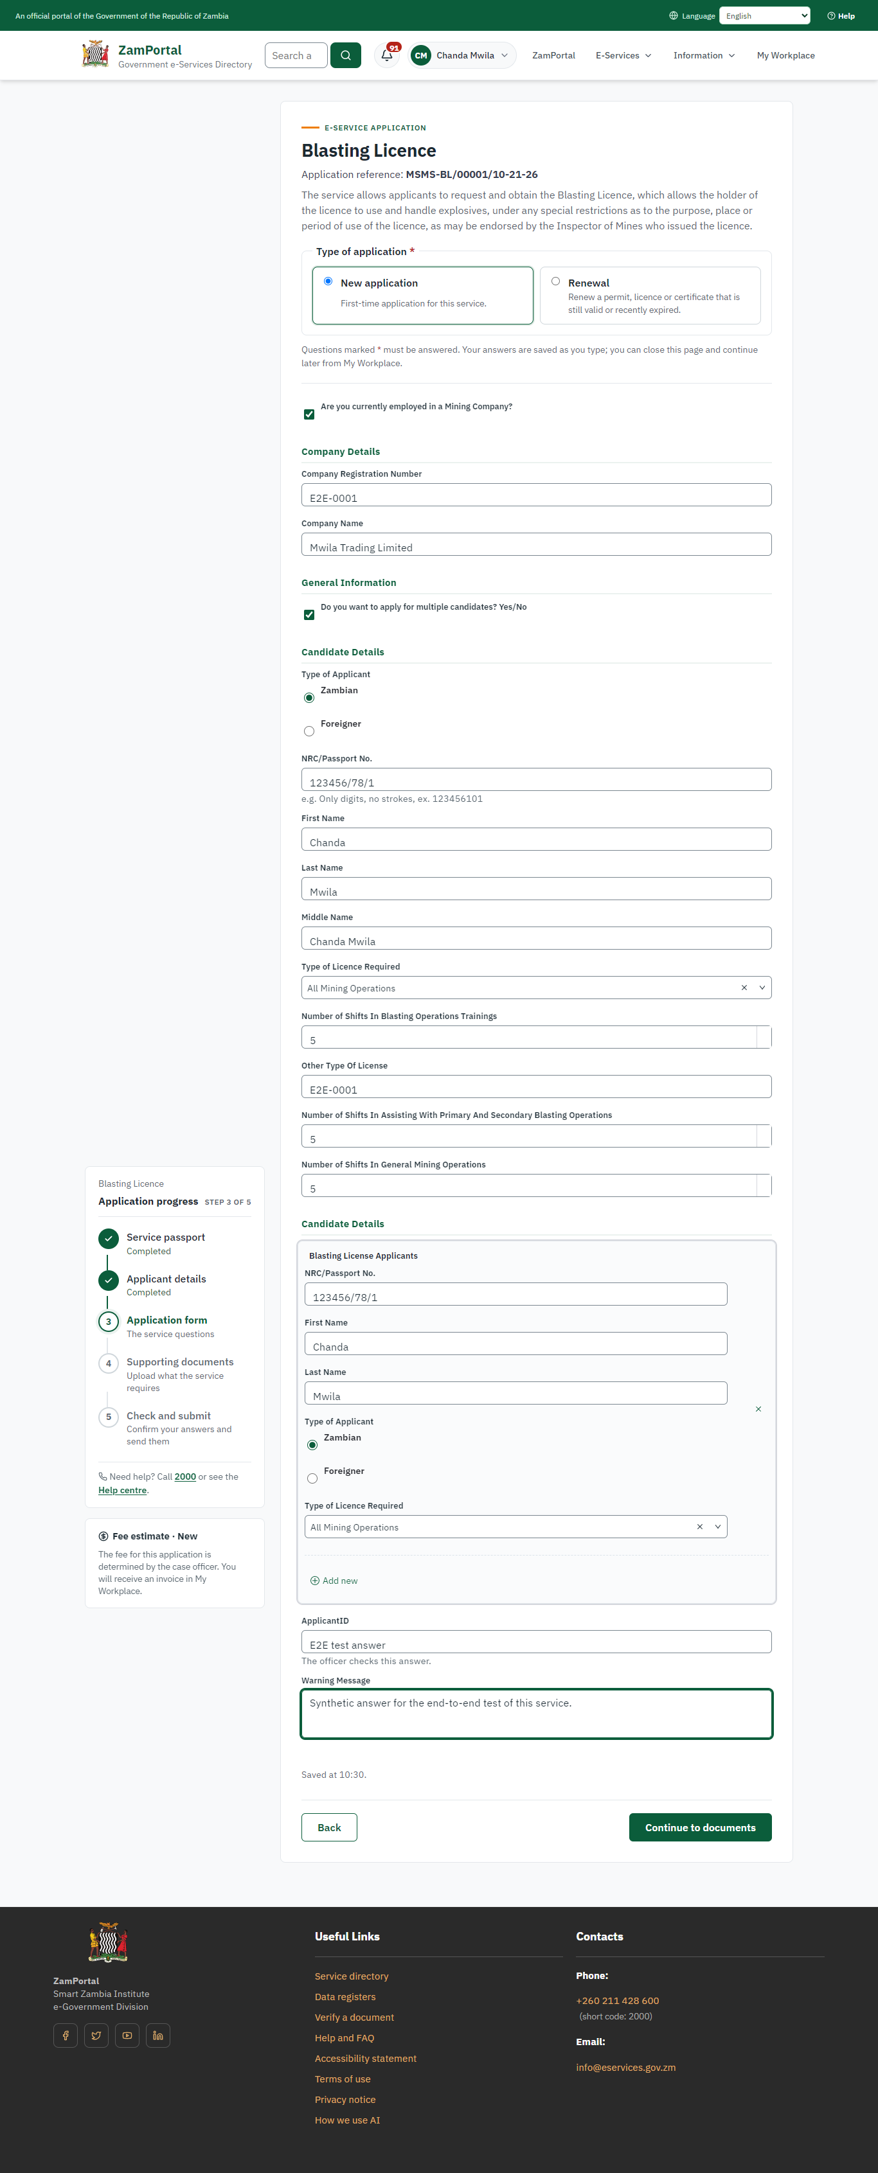This screenshot has height=2173, width=878.
Task: Select the New application radio option
Action: pos(328,281)
